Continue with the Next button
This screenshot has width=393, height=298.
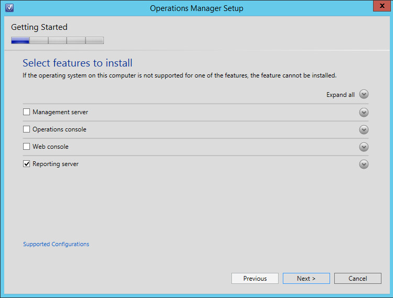click(x=306, y=278)
